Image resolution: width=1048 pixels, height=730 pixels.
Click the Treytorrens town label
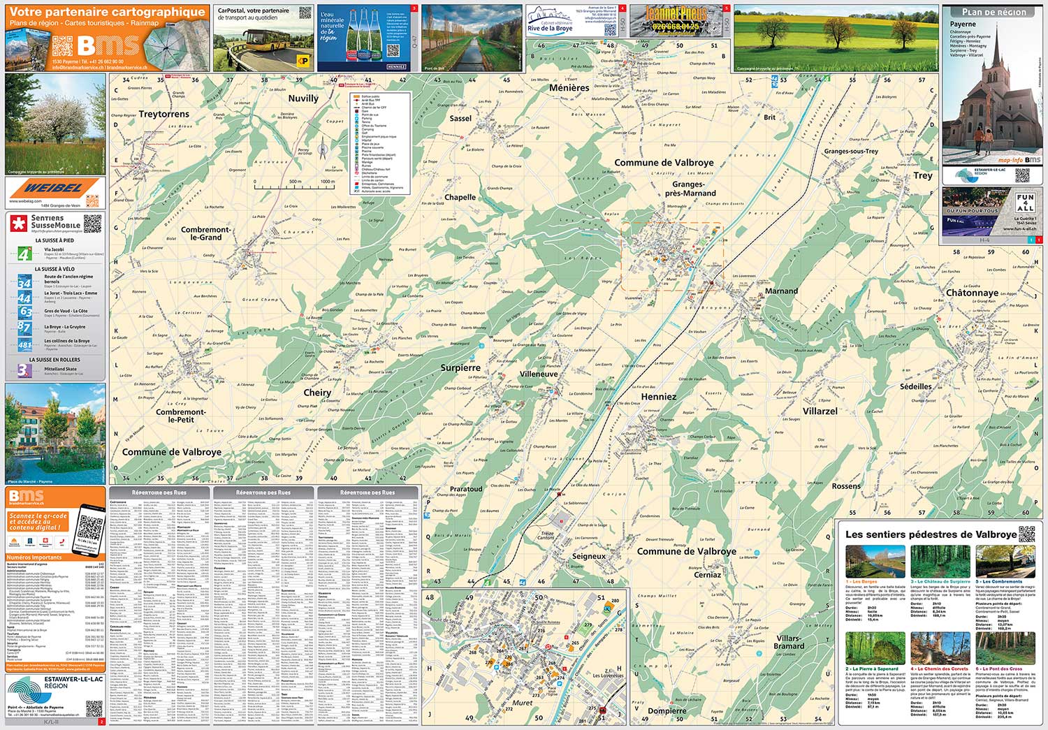tap(163, 114)
